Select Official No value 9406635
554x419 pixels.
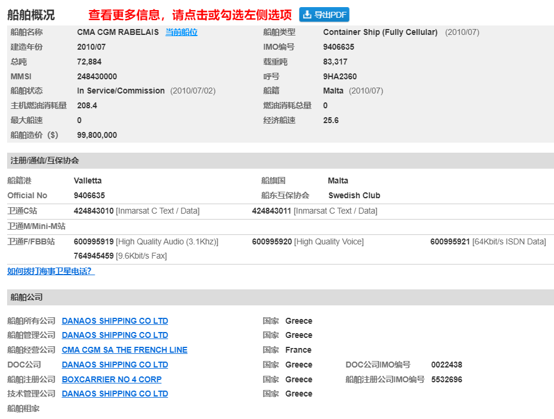(x=89, y=195)
